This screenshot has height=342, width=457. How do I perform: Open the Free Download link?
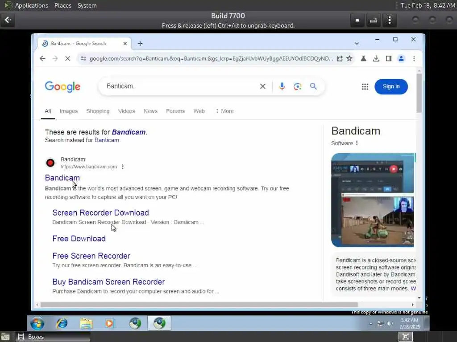79,239
